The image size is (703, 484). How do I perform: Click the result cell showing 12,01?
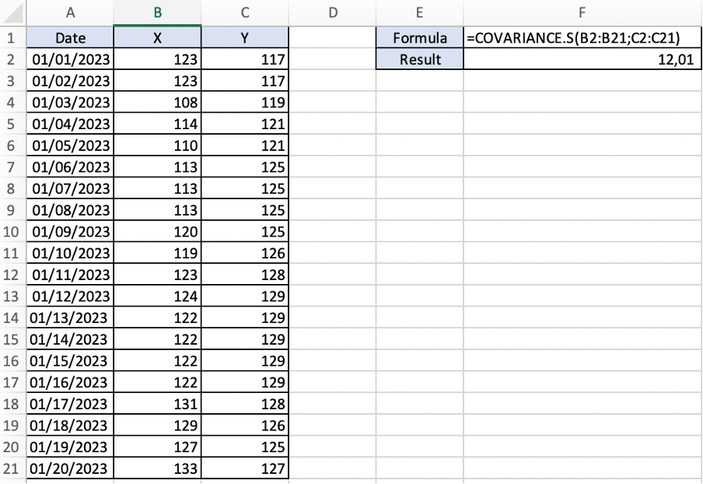(582, 59)
